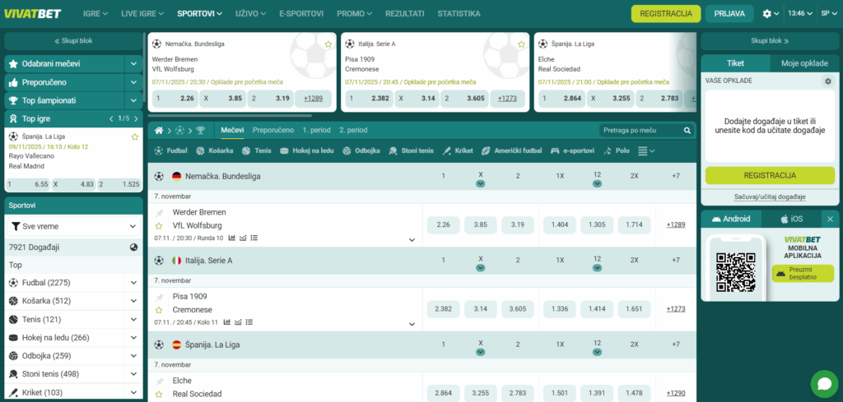Open the Sve vreme time filter dropdown

coord(73,226)
